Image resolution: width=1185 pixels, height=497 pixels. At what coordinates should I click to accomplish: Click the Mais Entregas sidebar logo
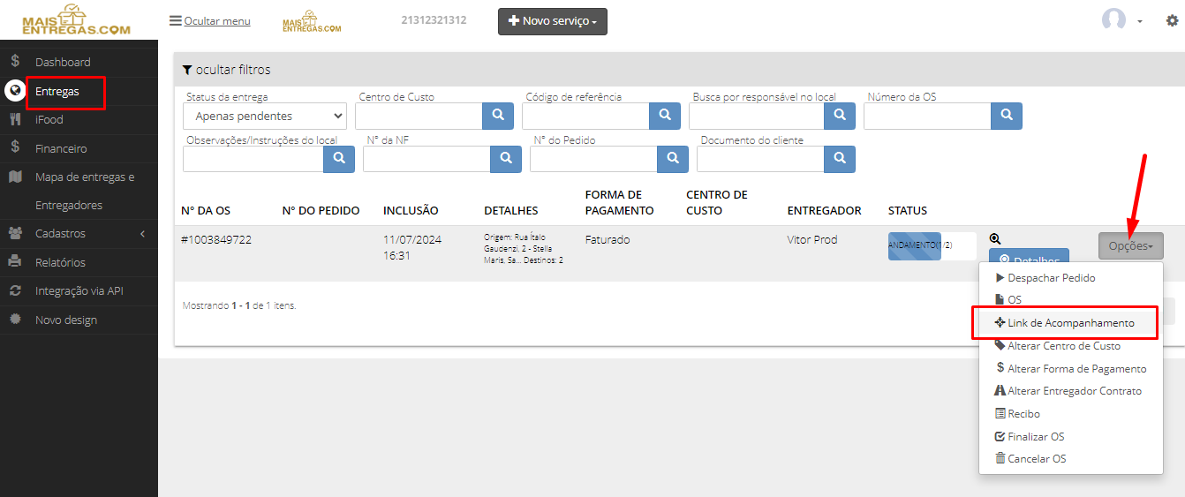(76, 19)
